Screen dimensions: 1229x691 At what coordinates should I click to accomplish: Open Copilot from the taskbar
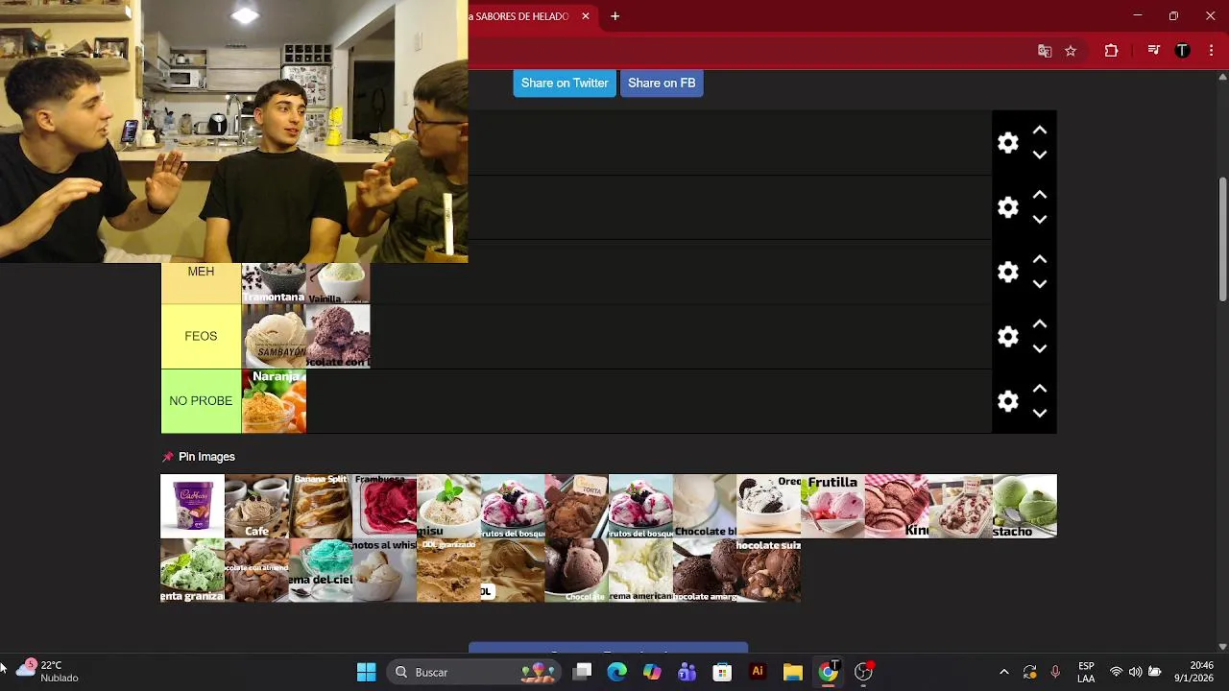pyautogui.click(x=652, y=672)
